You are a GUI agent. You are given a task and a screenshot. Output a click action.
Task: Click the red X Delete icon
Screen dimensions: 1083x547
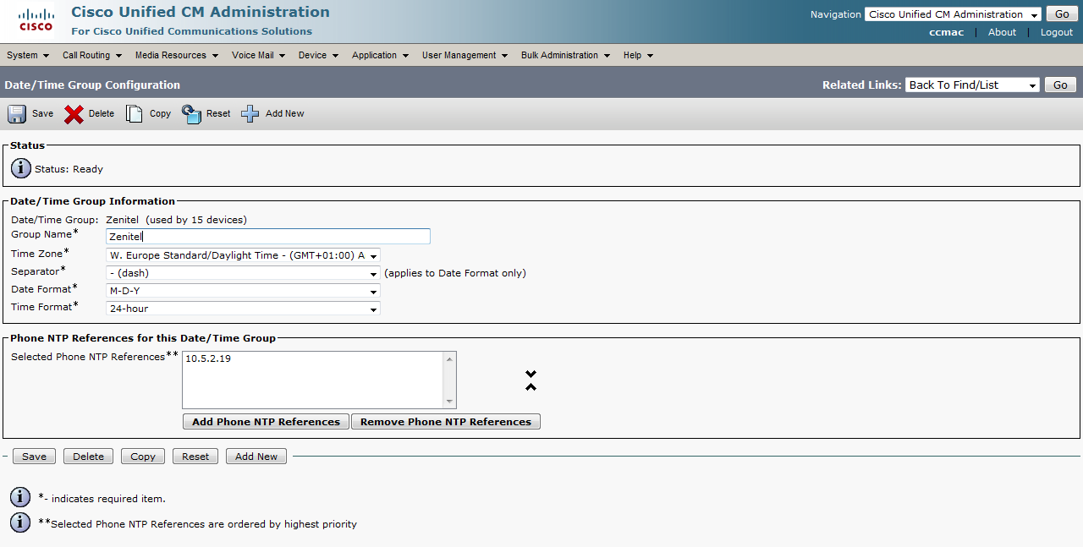tap(74, 114)
